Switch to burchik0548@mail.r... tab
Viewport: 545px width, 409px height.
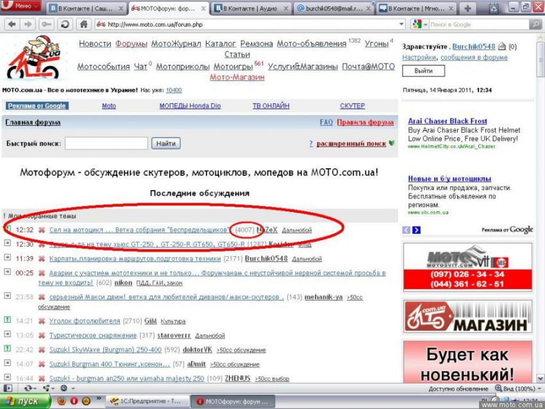[x=333, y=9]
